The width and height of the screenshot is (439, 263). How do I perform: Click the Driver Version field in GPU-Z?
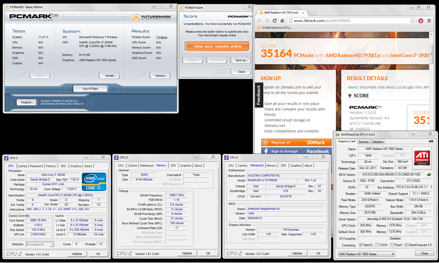395,219
